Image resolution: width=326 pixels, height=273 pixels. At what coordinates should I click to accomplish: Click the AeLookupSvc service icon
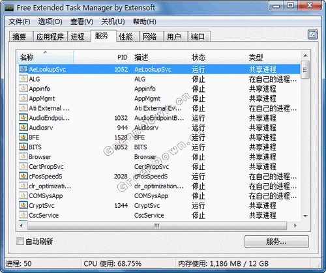click(x=23, y=69)
